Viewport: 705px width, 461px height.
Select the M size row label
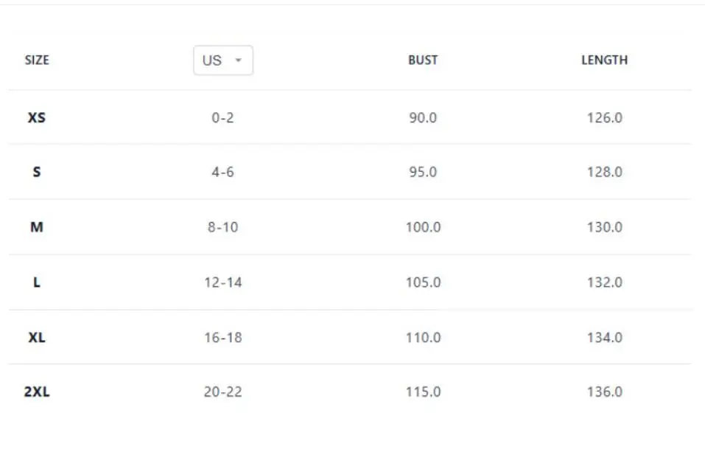point(36,227)
